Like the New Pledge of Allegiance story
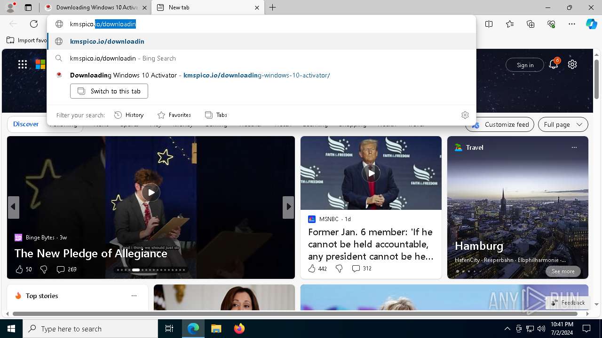602x338 pixels. [24, 269]
